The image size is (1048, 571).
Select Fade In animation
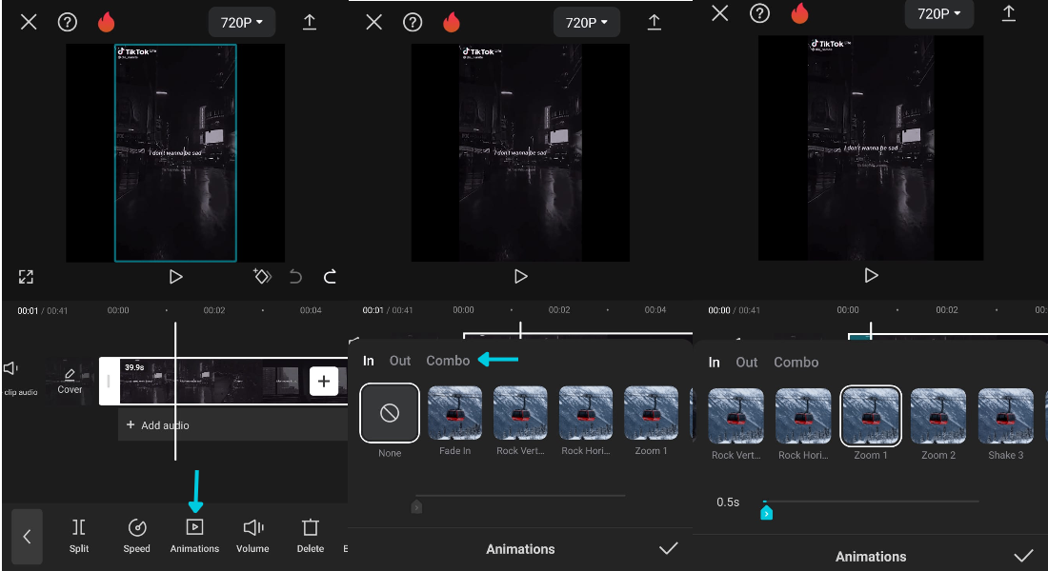click(454, 421)
